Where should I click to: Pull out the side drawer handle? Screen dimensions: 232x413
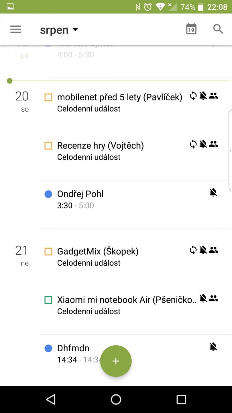tap(230, 151)
